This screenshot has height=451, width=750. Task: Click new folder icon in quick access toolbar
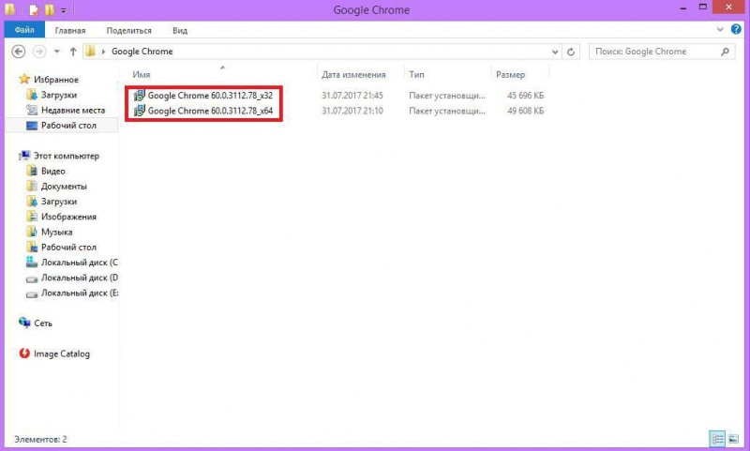[x=50, y=9]
